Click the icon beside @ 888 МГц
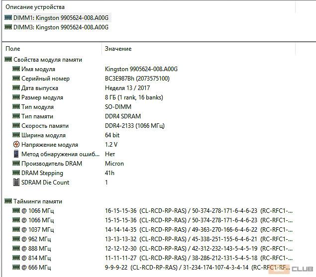Image resolution: width=316 pixels, height=277 pixels. [16, 248]
